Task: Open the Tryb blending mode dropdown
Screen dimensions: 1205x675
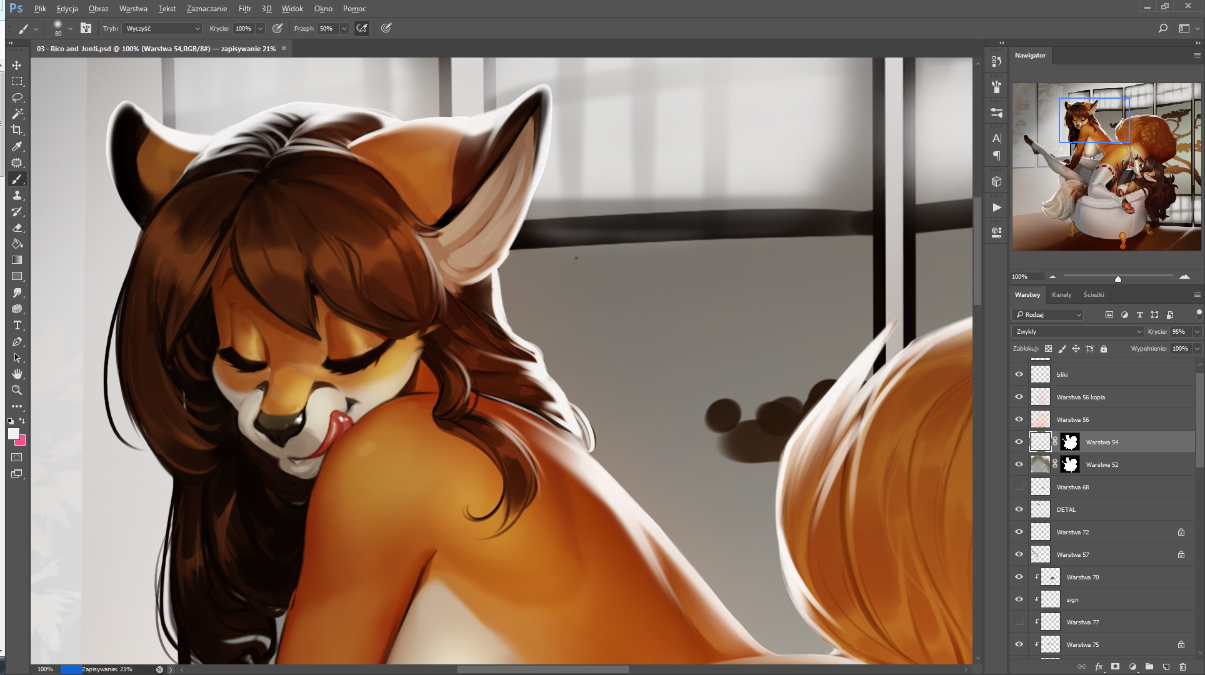Action: (162, 28)
